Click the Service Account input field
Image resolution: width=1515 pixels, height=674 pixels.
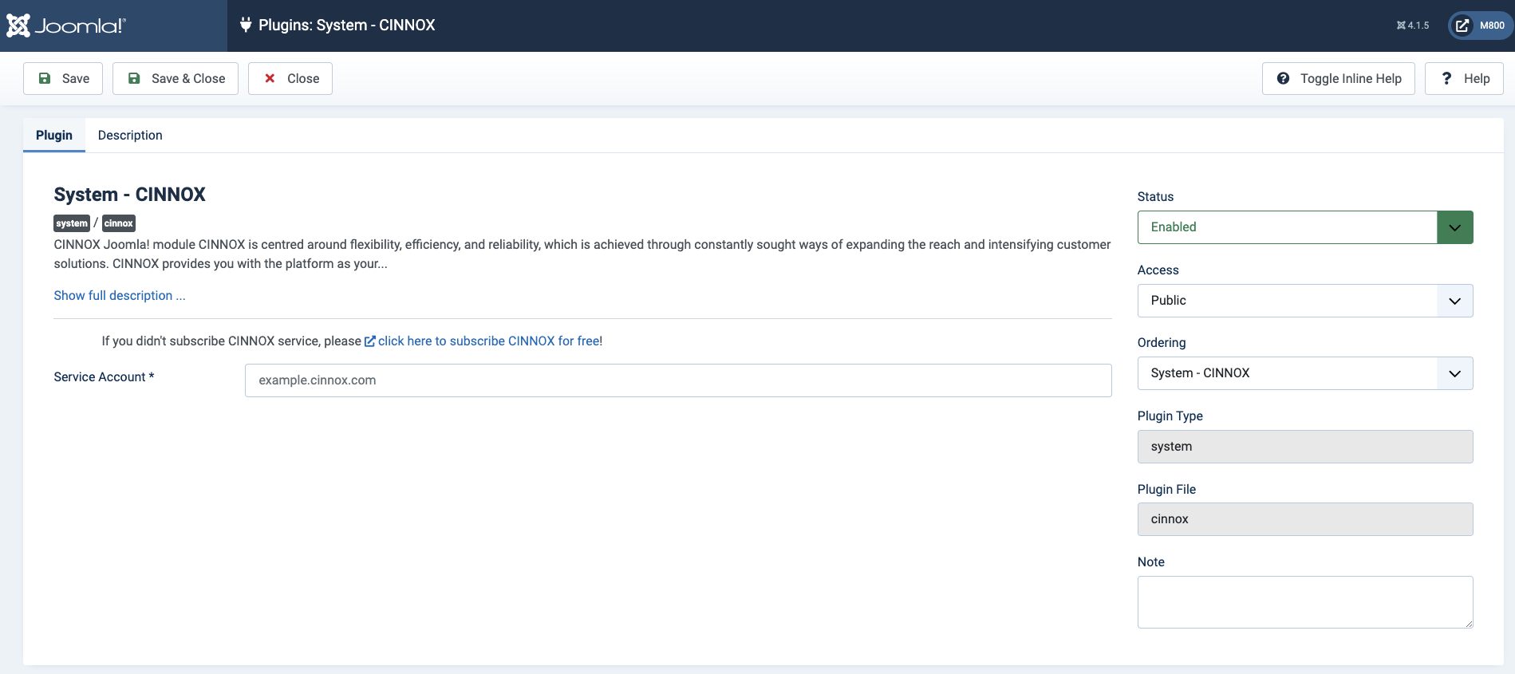pos(677,380)
